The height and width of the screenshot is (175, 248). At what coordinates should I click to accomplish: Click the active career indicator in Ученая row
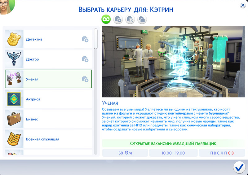click(85, 79)
